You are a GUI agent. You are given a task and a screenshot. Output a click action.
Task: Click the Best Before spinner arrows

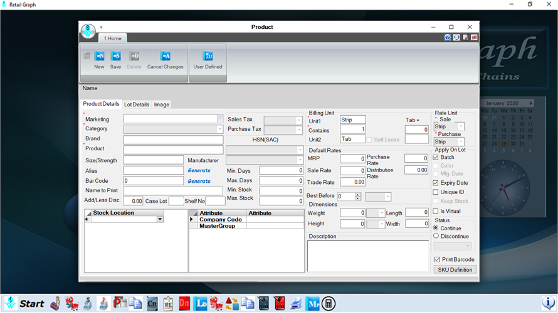click(x=357, y=197)
